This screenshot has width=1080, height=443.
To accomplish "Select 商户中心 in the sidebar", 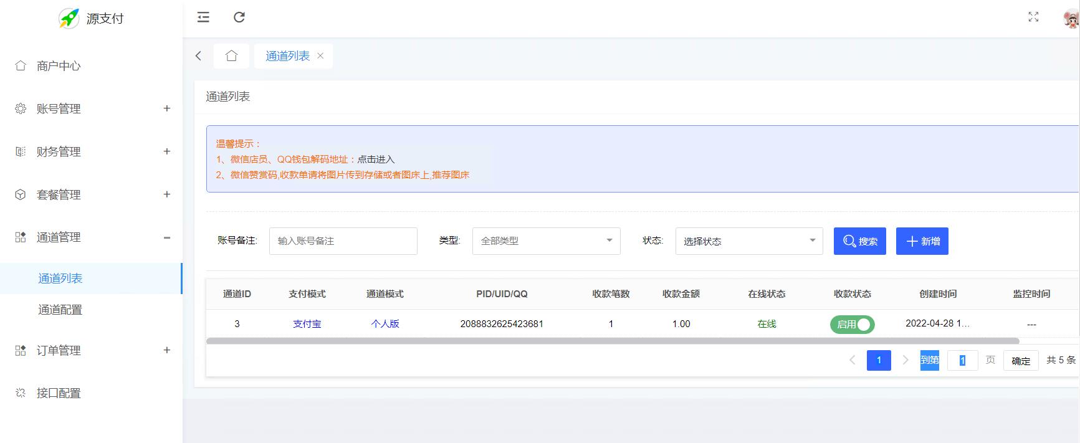I will [59, 66].
